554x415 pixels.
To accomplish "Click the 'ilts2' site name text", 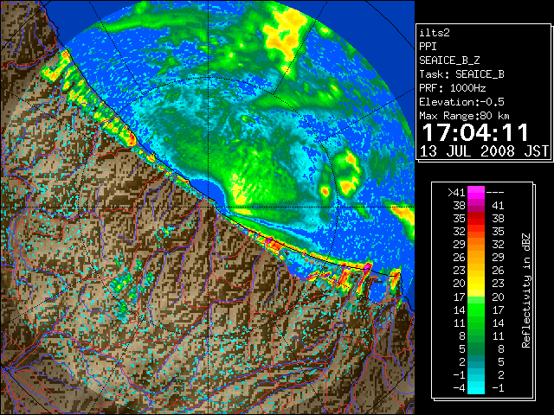I will [435, 33].
